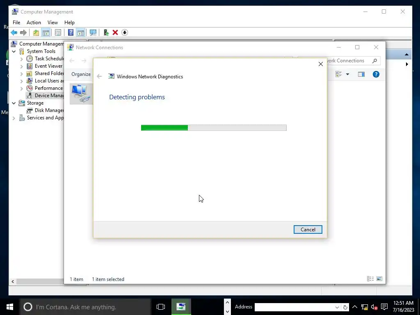Select Computer Management root tree item
420x315 pixels.
37,44
